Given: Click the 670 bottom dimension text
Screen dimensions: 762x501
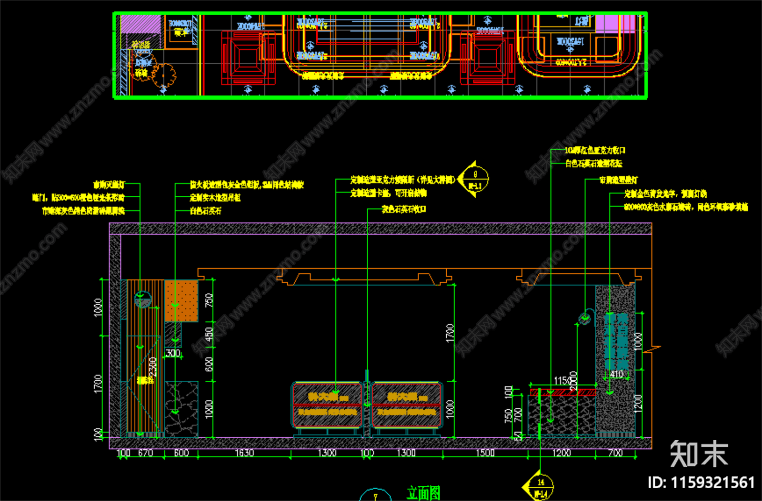Looking at the screenshot, I should pyautogui.click(x=145, y=453).
